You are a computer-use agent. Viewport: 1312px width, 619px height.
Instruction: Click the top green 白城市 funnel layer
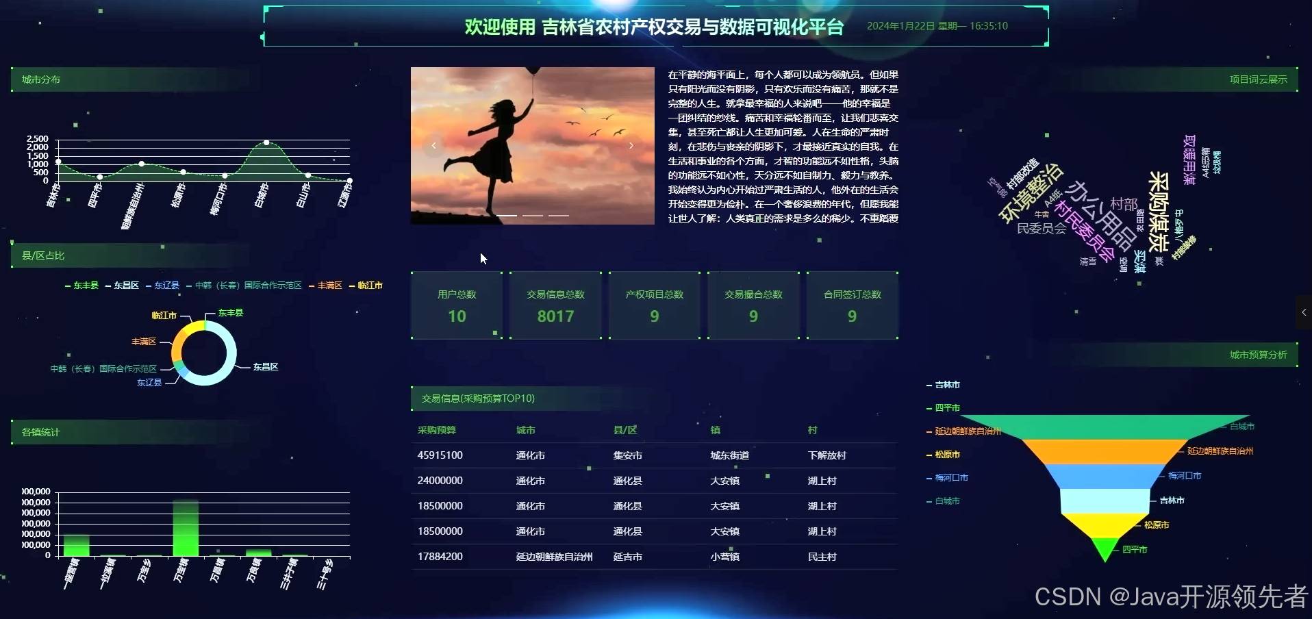point(1105,427)
